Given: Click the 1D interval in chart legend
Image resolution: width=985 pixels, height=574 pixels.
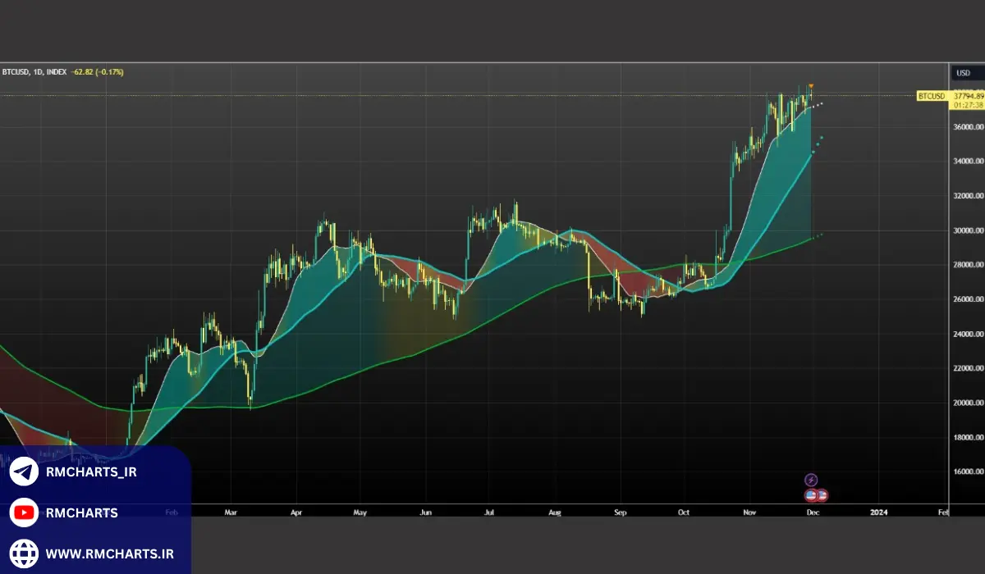Looking at the screenshot, I should 38,72.
